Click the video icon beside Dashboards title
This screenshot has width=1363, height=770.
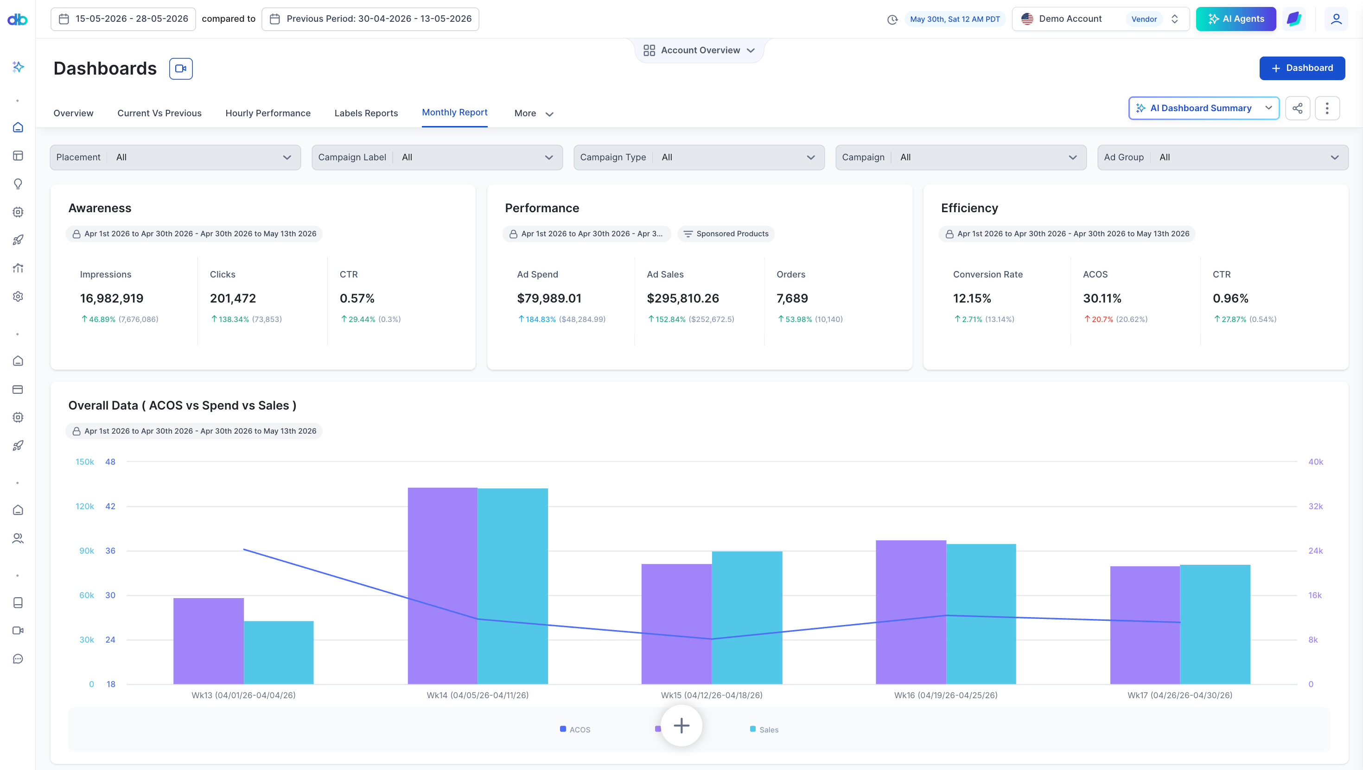(181, 68)
